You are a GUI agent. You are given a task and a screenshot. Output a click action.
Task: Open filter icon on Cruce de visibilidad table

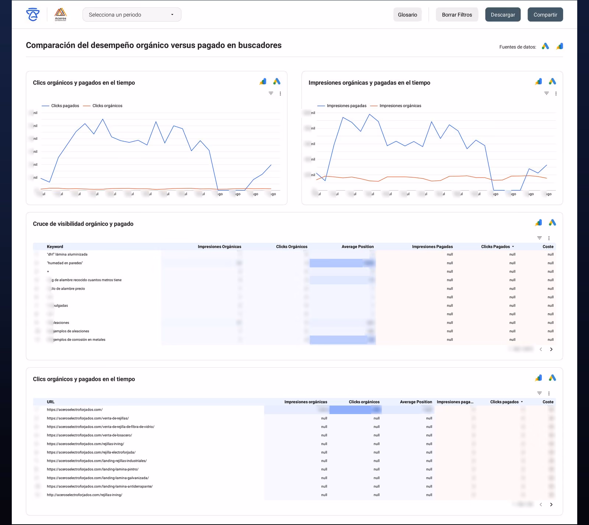coord(539,238)
